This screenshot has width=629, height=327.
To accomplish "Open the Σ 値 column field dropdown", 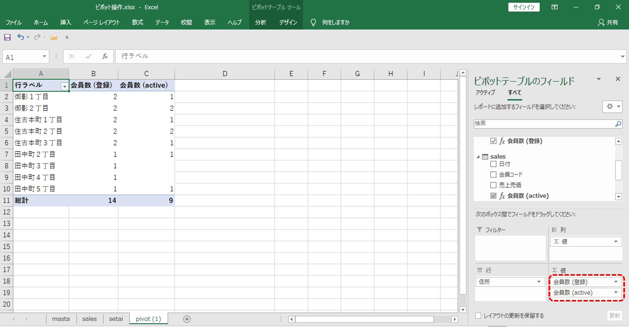I will [616, 241].
